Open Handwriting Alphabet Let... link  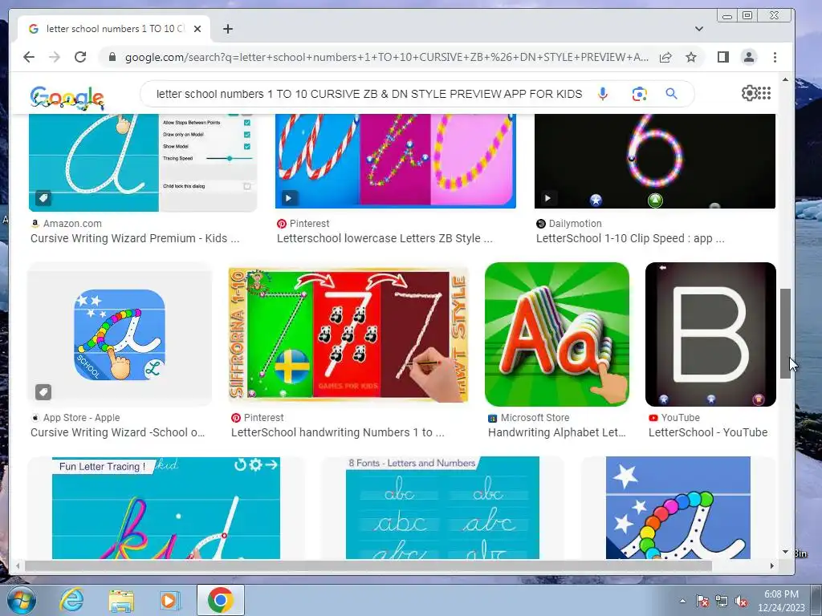pos(557,432)
